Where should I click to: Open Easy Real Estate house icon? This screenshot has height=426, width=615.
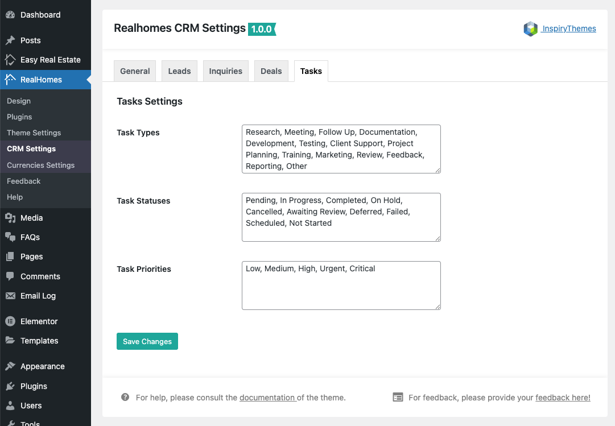pos(10,60)
